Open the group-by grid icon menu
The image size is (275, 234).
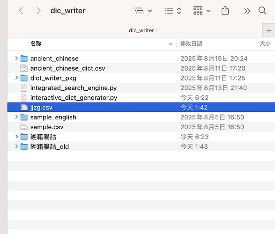point(202,11)
